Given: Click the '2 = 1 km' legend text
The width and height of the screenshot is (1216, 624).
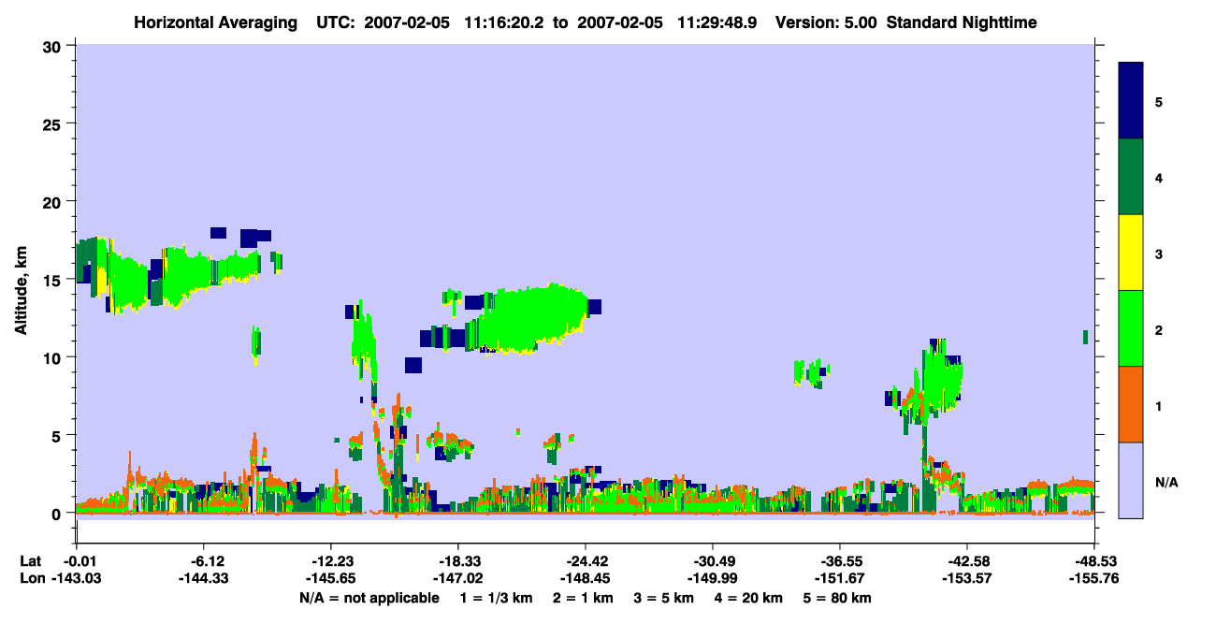Looking at the screenshot, I should (x=583, y=597).
